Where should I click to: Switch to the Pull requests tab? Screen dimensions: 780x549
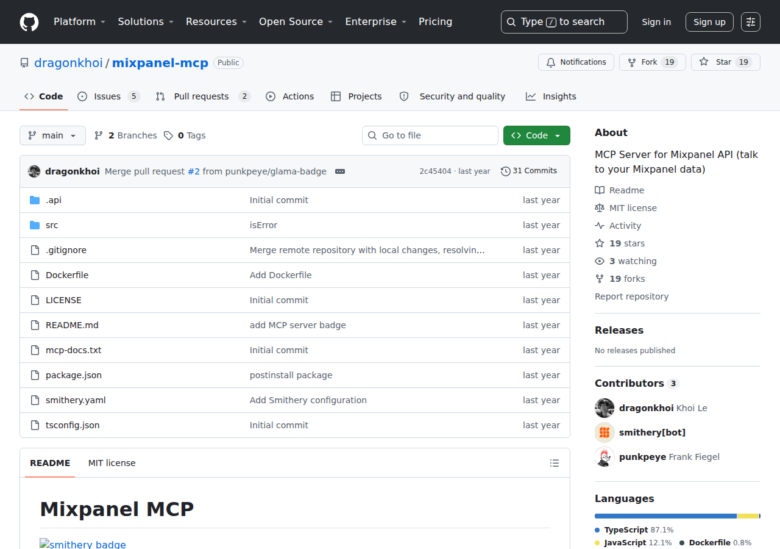[x=203, y=96]
